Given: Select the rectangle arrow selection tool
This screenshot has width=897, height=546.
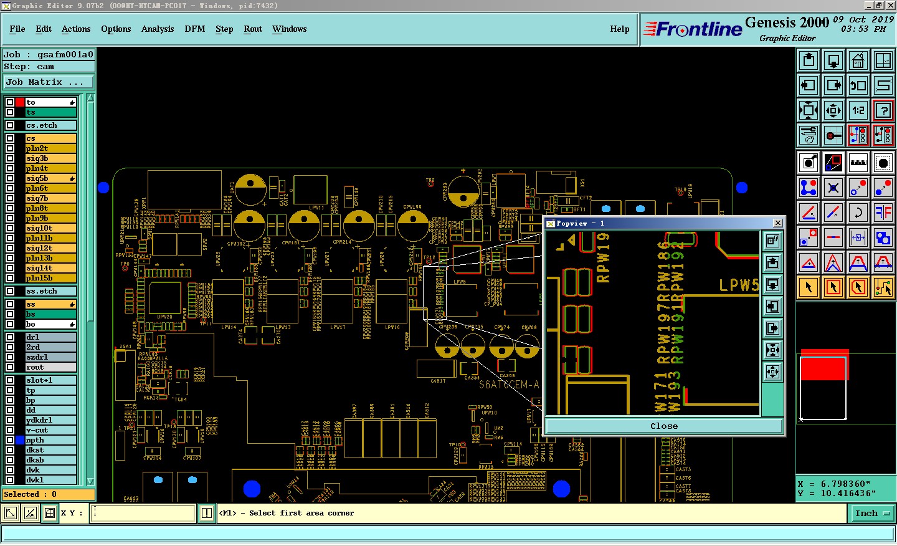Looking at the screenshot, I should (x=833, y=287).
